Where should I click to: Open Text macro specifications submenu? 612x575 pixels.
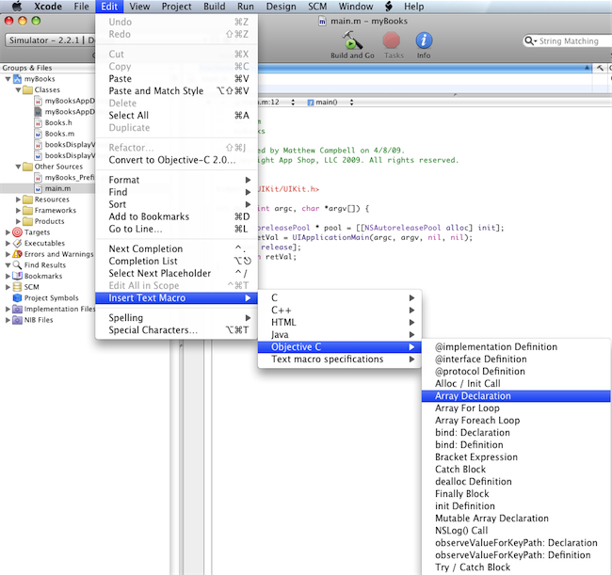[339, 359]
